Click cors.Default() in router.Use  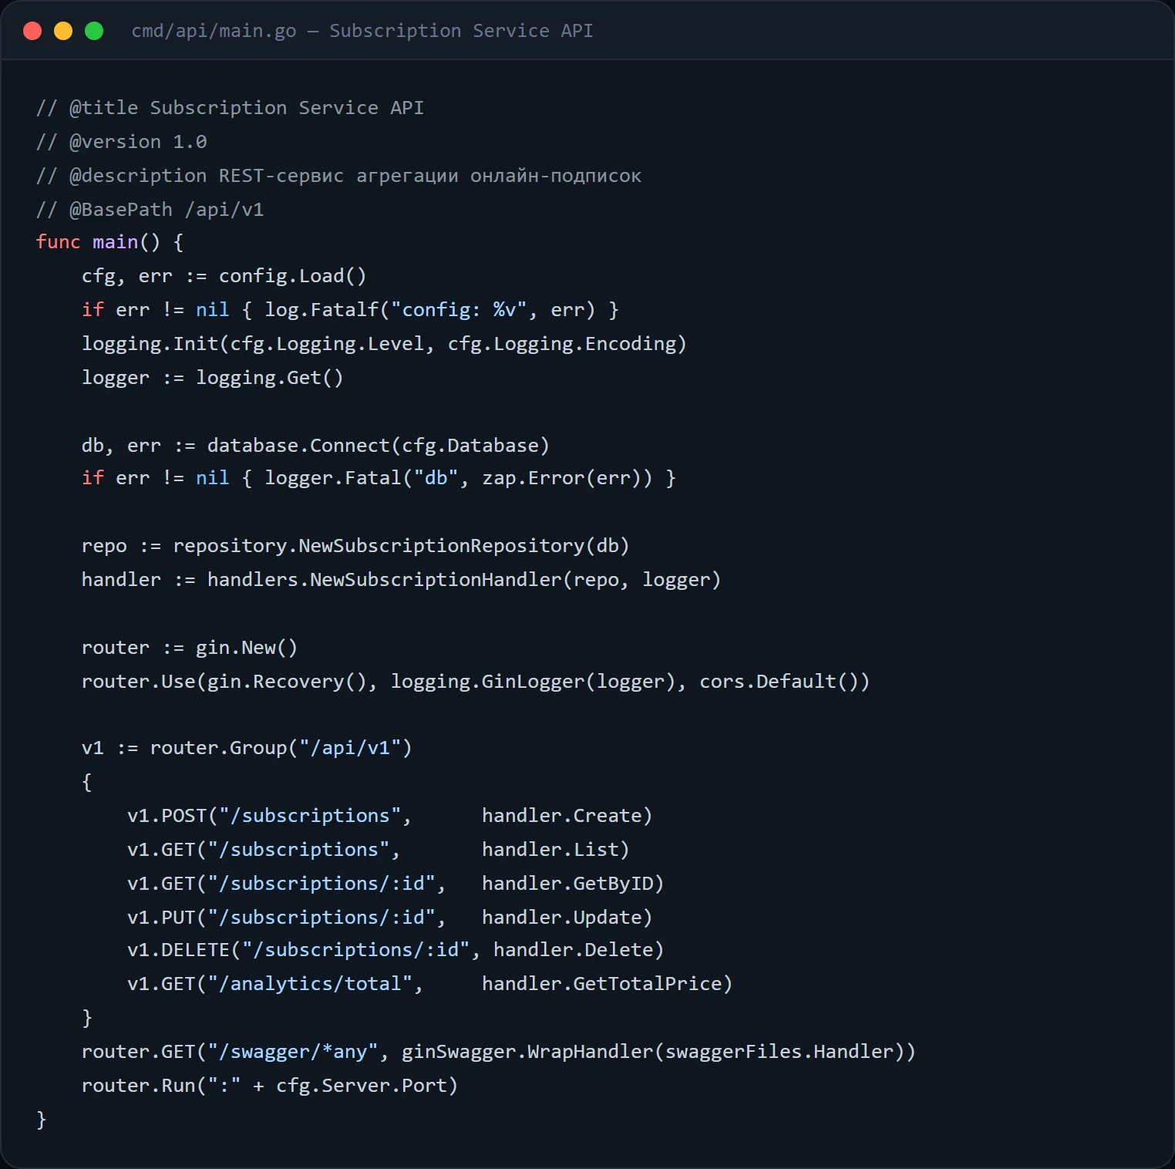tap(779, 682)
